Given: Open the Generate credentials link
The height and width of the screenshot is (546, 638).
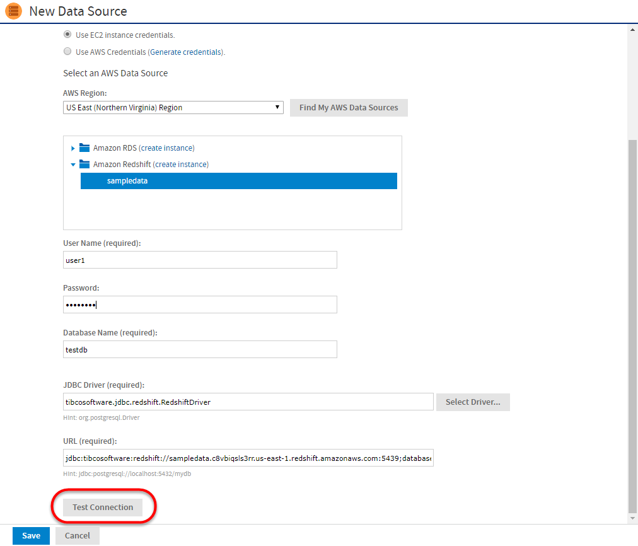Looking at the screenshot, I should [186, 52].
